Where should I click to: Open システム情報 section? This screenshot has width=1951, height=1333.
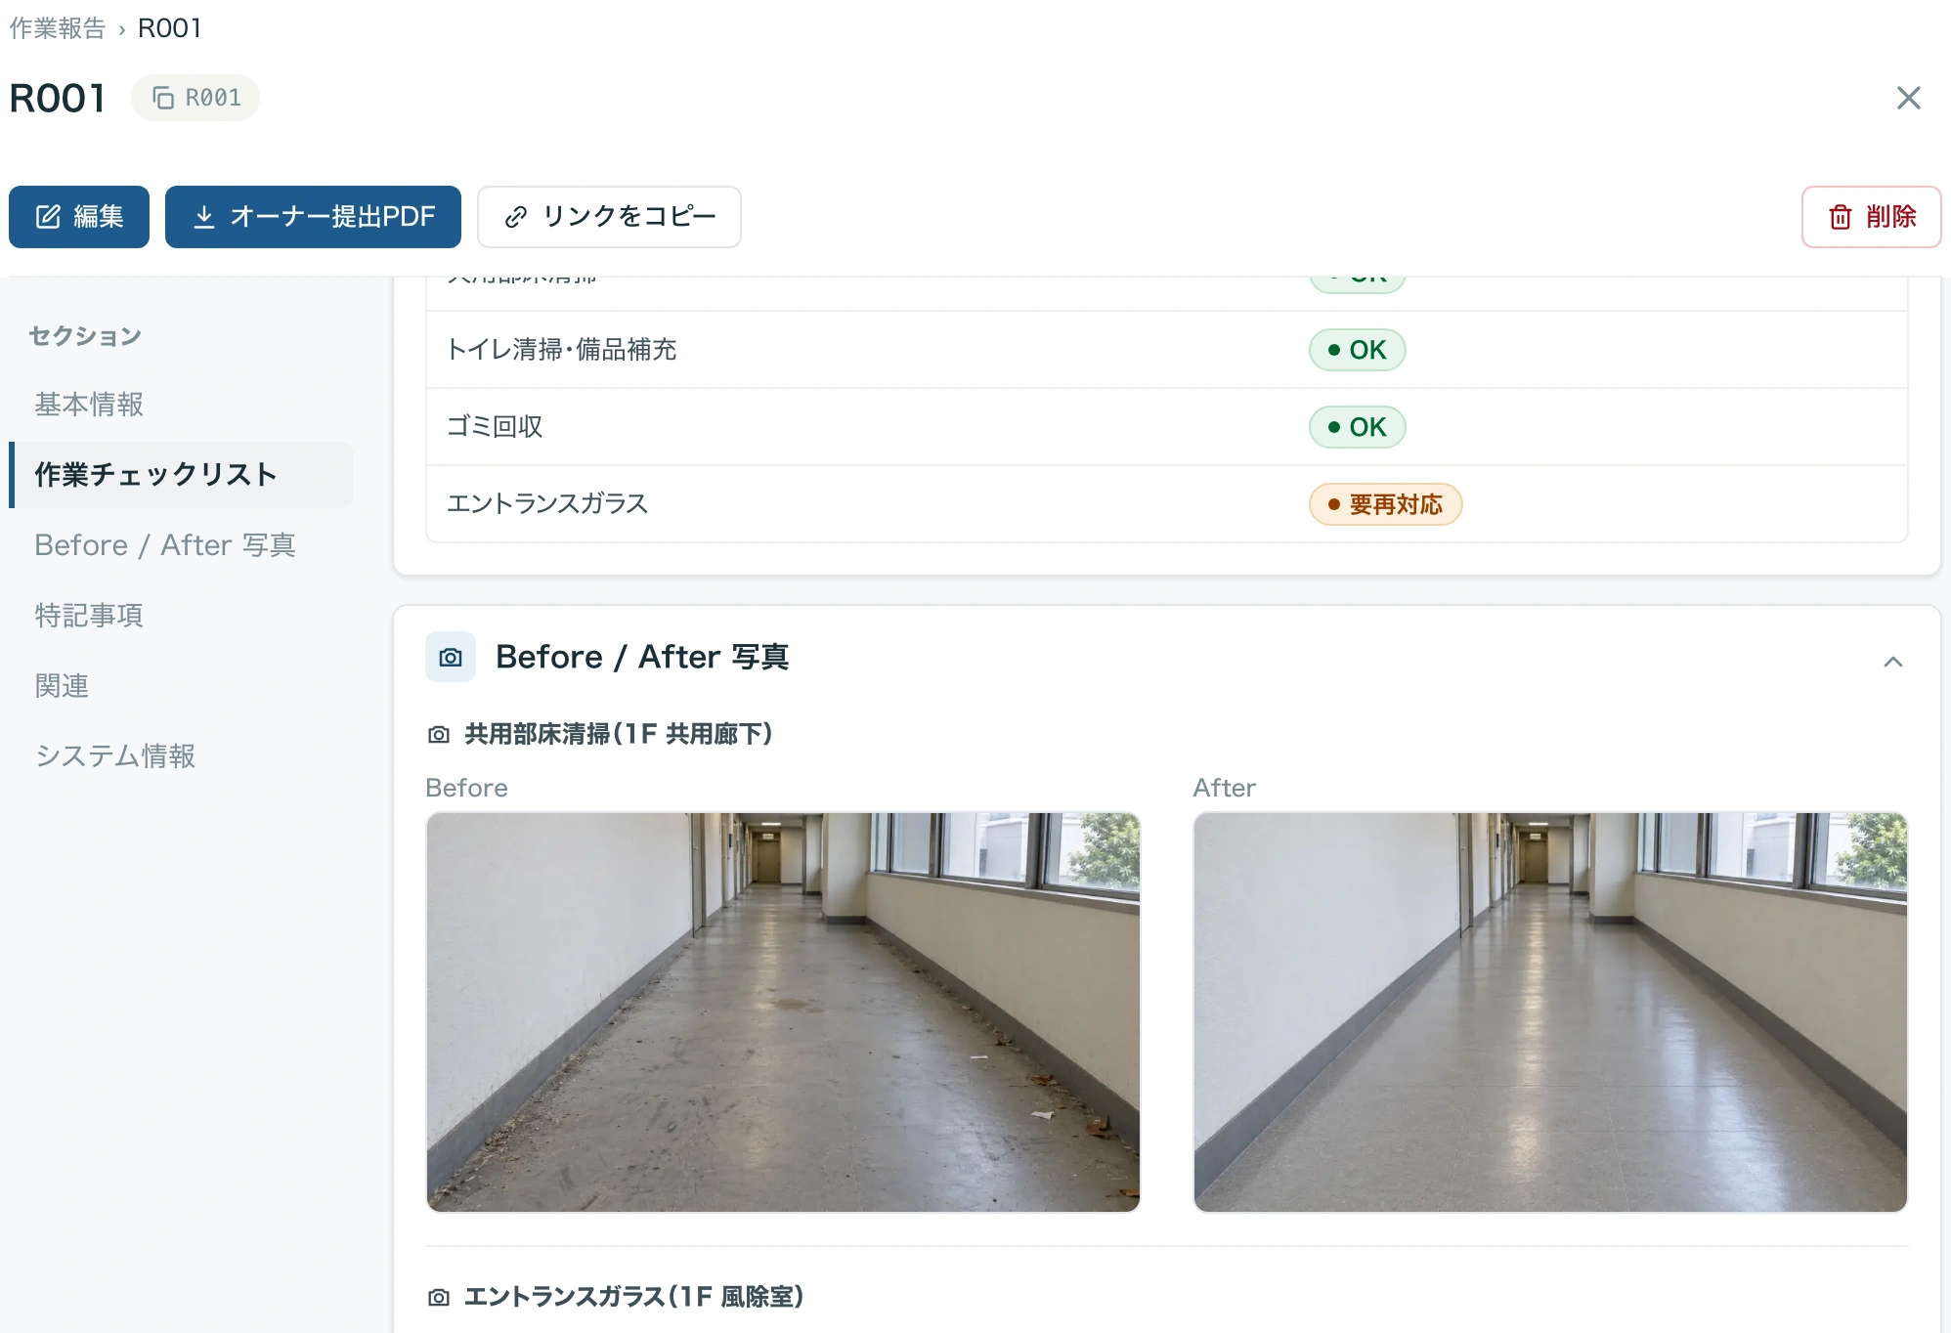click(115, 756)
